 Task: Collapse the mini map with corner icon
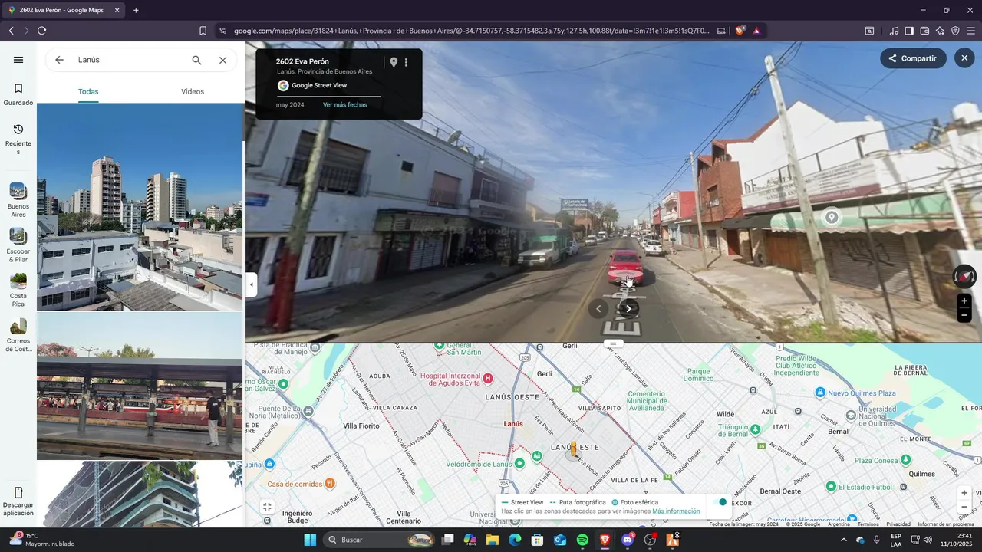pyautogui.click(x=267, y=507)
